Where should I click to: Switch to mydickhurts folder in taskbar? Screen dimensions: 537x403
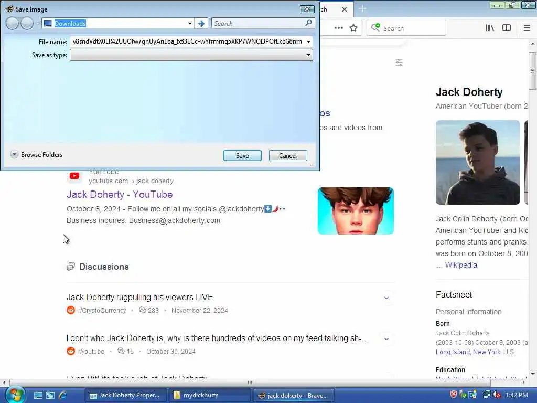pos(210,395)
